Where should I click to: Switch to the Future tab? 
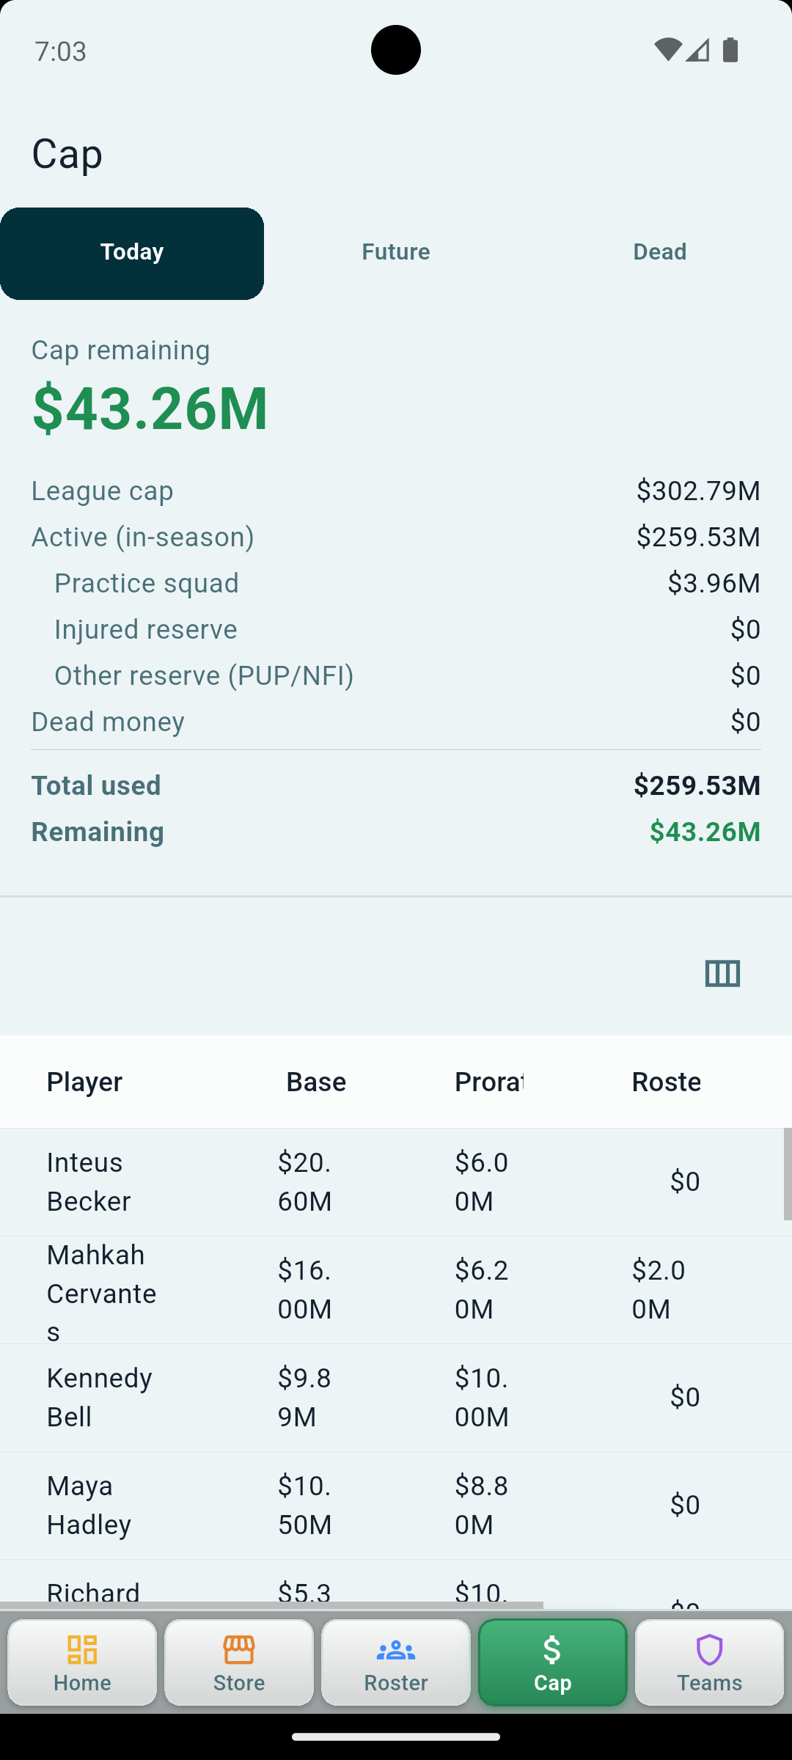coord(396,253)
